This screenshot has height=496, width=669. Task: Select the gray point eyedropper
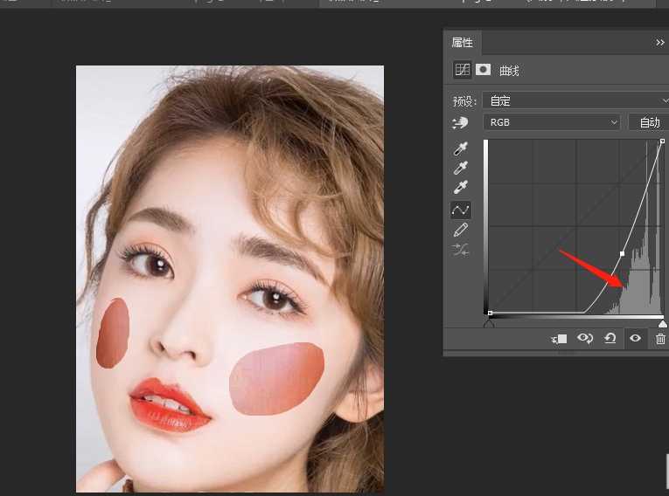(x=461, y=169)
